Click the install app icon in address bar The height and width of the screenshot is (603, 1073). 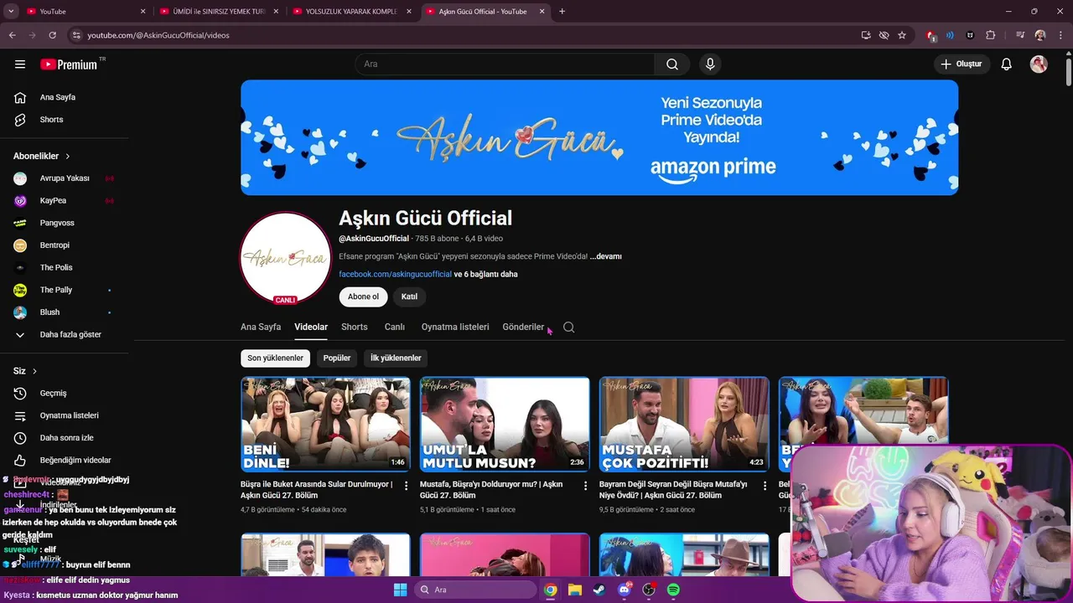pos(866,35)
